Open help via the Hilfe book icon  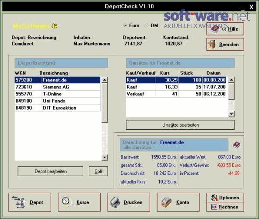pyautogui.click(x=215, y=29)
